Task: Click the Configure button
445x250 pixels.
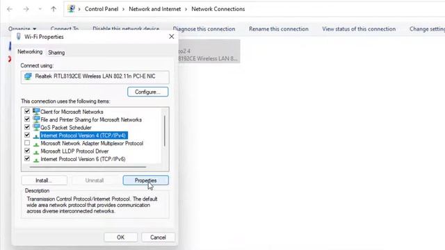Action: [147, 92]
